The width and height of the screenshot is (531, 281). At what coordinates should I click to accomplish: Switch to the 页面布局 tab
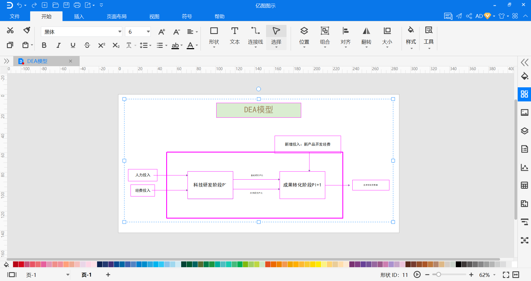[x=116, y=16]
